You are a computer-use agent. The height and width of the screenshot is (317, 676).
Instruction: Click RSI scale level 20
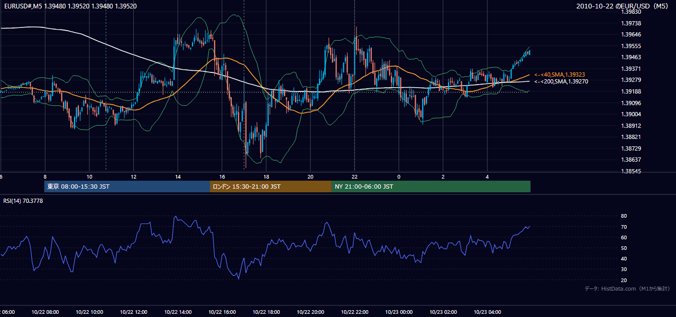[624, 280]
